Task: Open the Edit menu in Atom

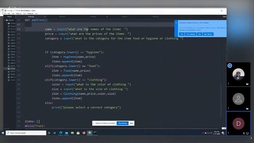Action: (x=9, y=14)
